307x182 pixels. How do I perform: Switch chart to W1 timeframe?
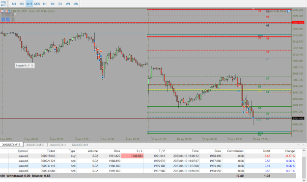click(x=68, y=4)
